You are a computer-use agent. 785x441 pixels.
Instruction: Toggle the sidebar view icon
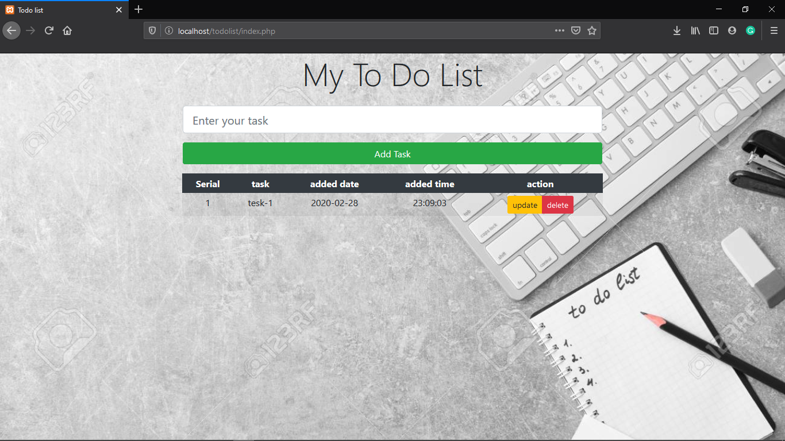pyautogui.click(x=714, y=31)
